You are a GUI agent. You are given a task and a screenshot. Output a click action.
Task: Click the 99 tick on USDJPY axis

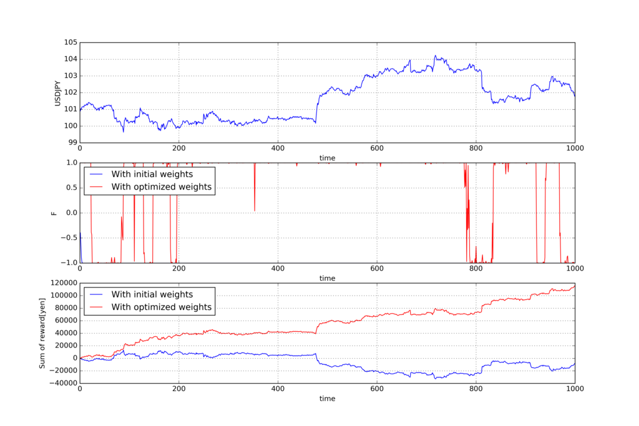[72, 143]
